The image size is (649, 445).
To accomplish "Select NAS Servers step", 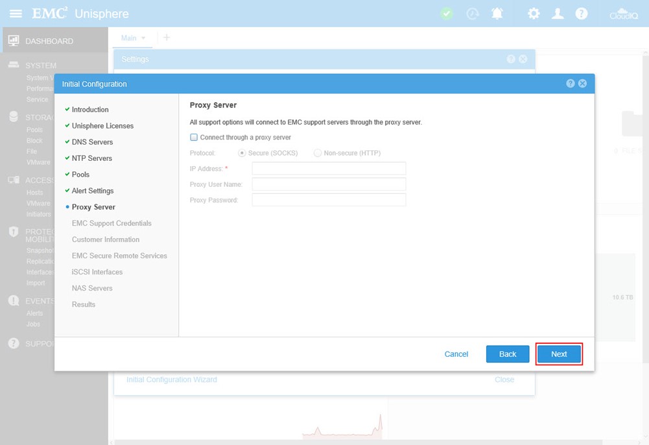I will 92,288.
